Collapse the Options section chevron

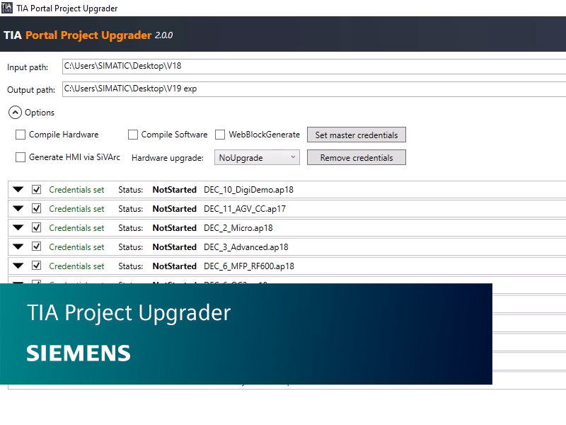(15, 112)
